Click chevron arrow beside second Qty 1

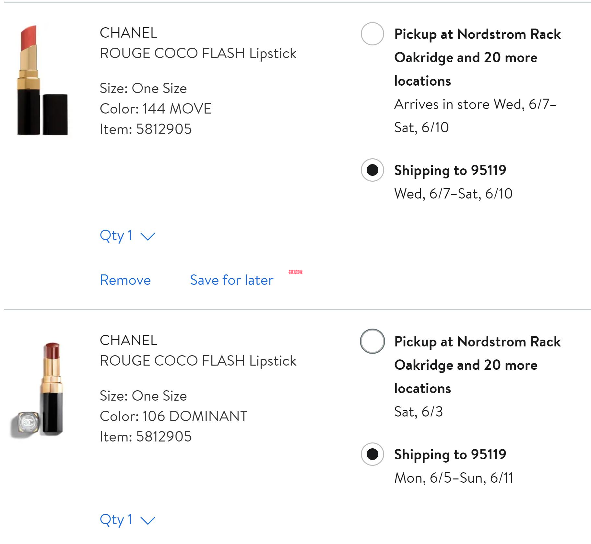pos(148,520)
